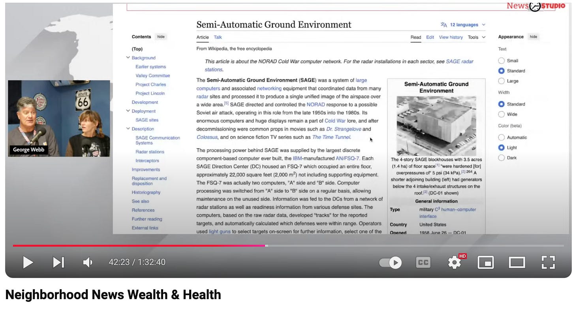The height and width of the screenshot is (309, 575).
Task: Select Small text size radio
Action: 501,60
